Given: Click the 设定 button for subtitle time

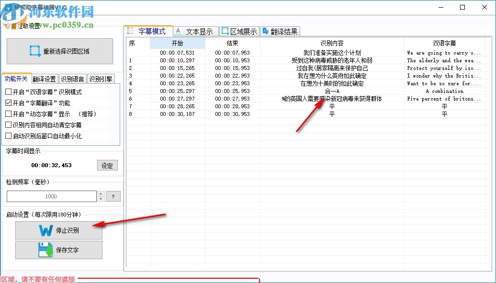Looking at the screenshot, I should tap(107, 165).
